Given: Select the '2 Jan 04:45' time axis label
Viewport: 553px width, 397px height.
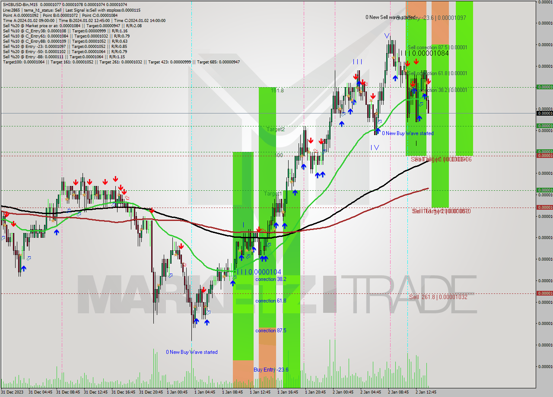Looking at the screenshot, I should [x=371, y=392].
